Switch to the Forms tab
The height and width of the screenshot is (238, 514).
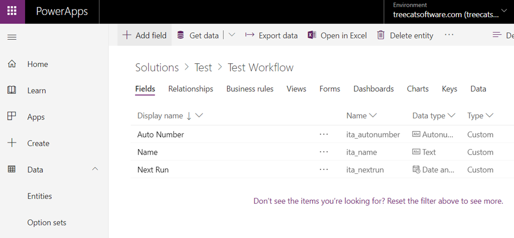[330, 89]
